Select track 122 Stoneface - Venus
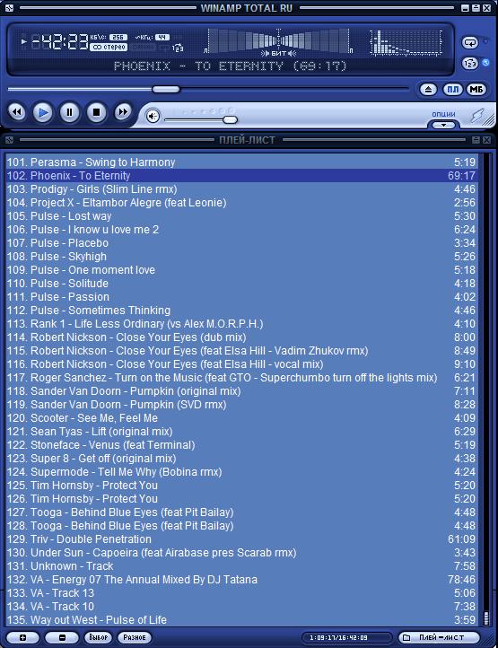 coord(241,444)
